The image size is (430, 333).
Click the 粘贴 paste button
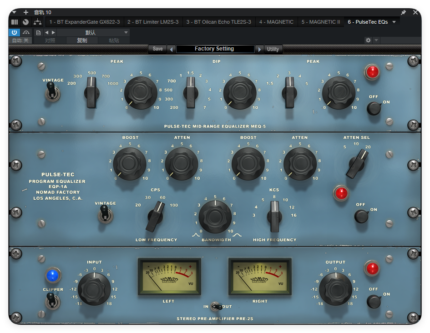tap(114, 40)
